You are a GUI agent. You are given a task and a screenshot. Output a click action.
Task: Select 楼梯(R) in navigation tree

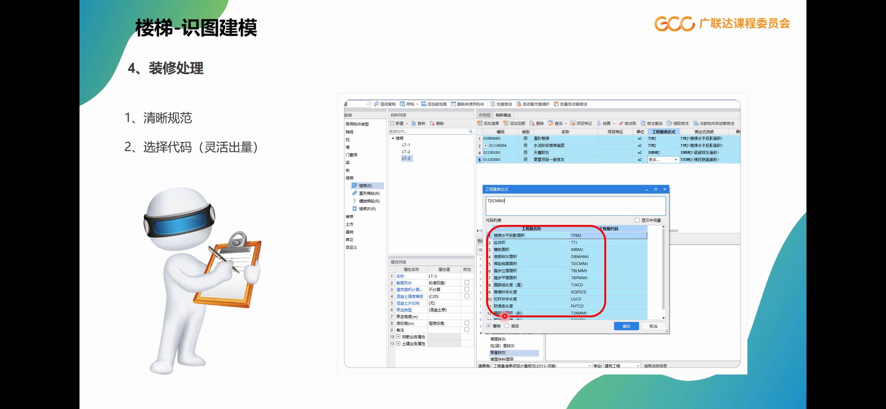tap(367, 186)
